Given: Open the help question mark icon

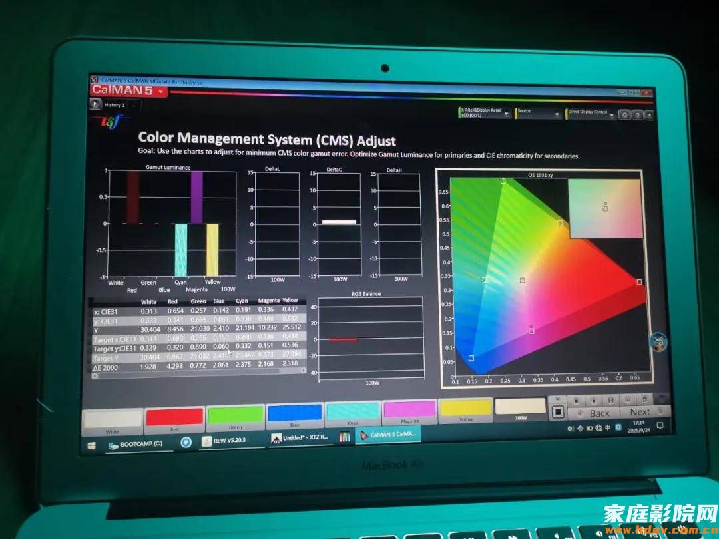Looking at the screenshot, I should click(x=637, y=115).
